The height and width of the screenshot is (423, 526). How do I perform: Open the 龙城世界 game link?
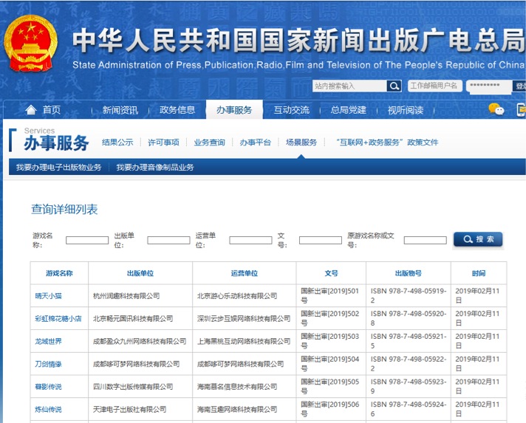click(48, 342)
